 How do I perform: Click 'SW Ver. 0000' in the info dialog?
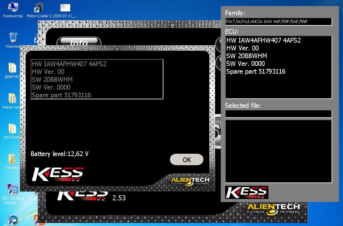tap(51, 87)
